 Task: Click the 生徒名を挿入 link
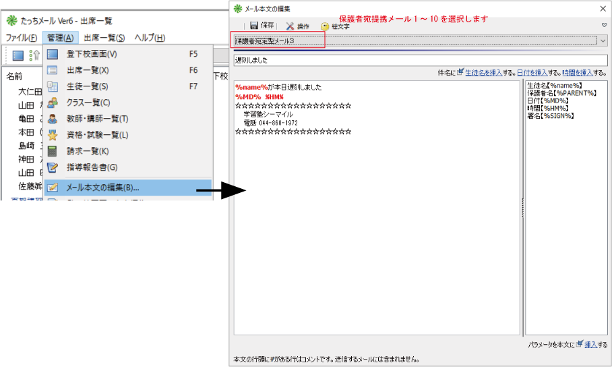[483, 73]
